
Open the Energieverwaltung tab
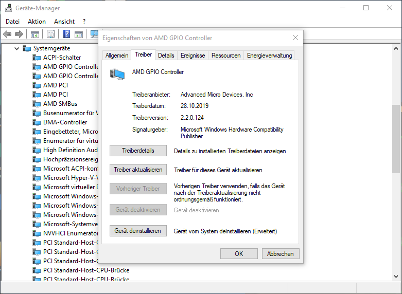[269, 56]
